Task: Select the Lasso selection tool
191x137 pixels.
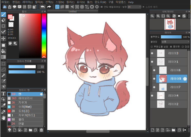Action: tap(3, 70)
